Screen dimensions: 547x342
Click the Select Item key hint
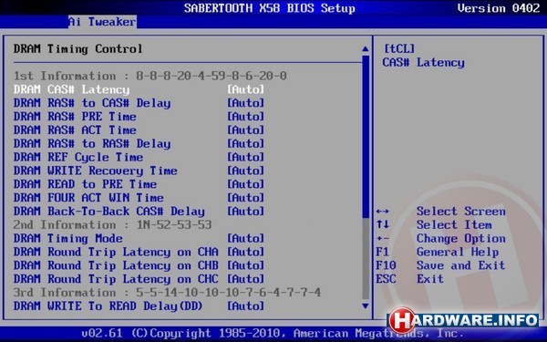point(454,224)
